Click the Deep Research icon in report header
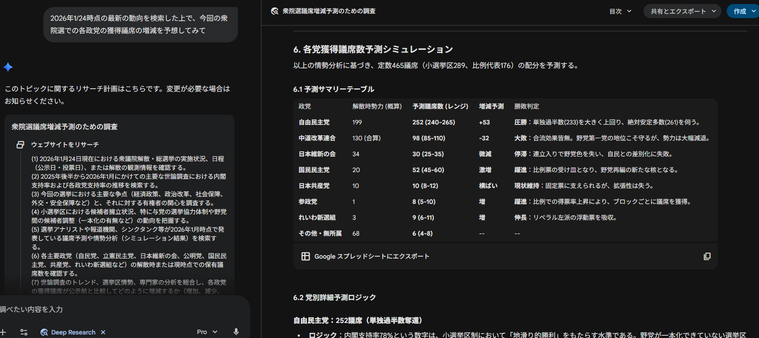 click(275, 11)
